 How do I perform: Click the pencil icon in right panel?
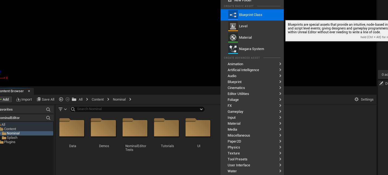tap(381, 84)
